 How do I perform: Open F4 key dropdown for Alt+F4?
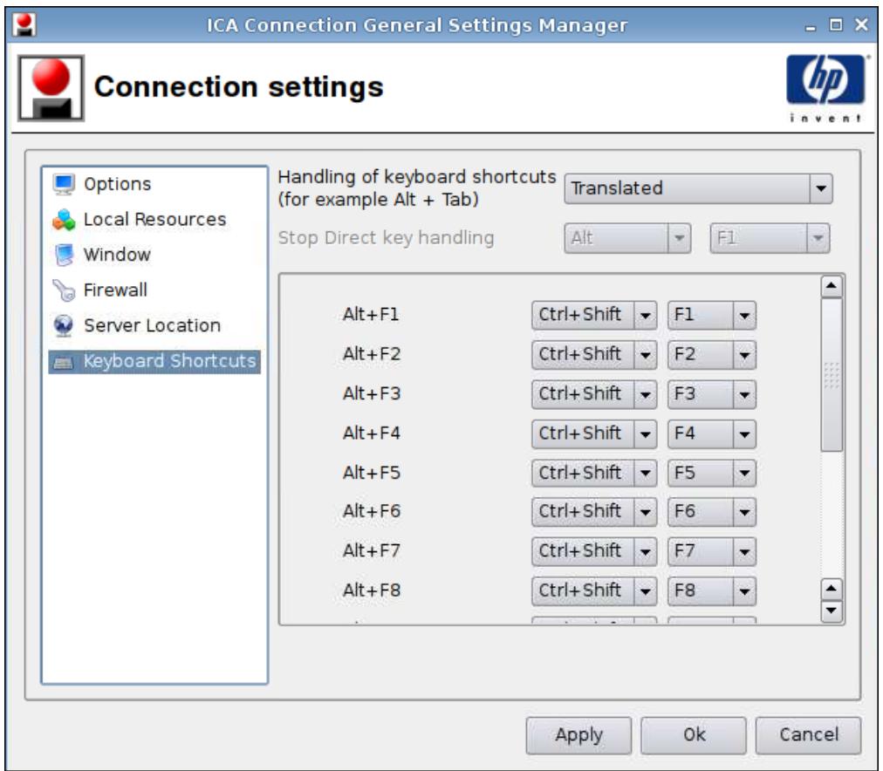(712, 433)
